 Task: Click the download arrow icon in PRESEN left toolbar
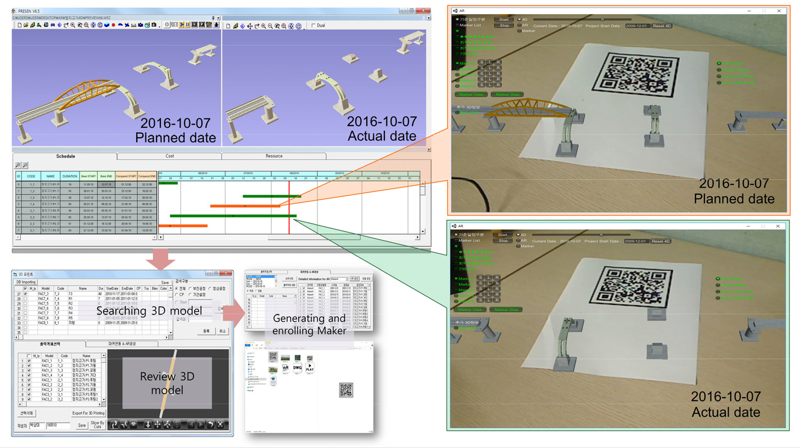click(x=216, y=25)
